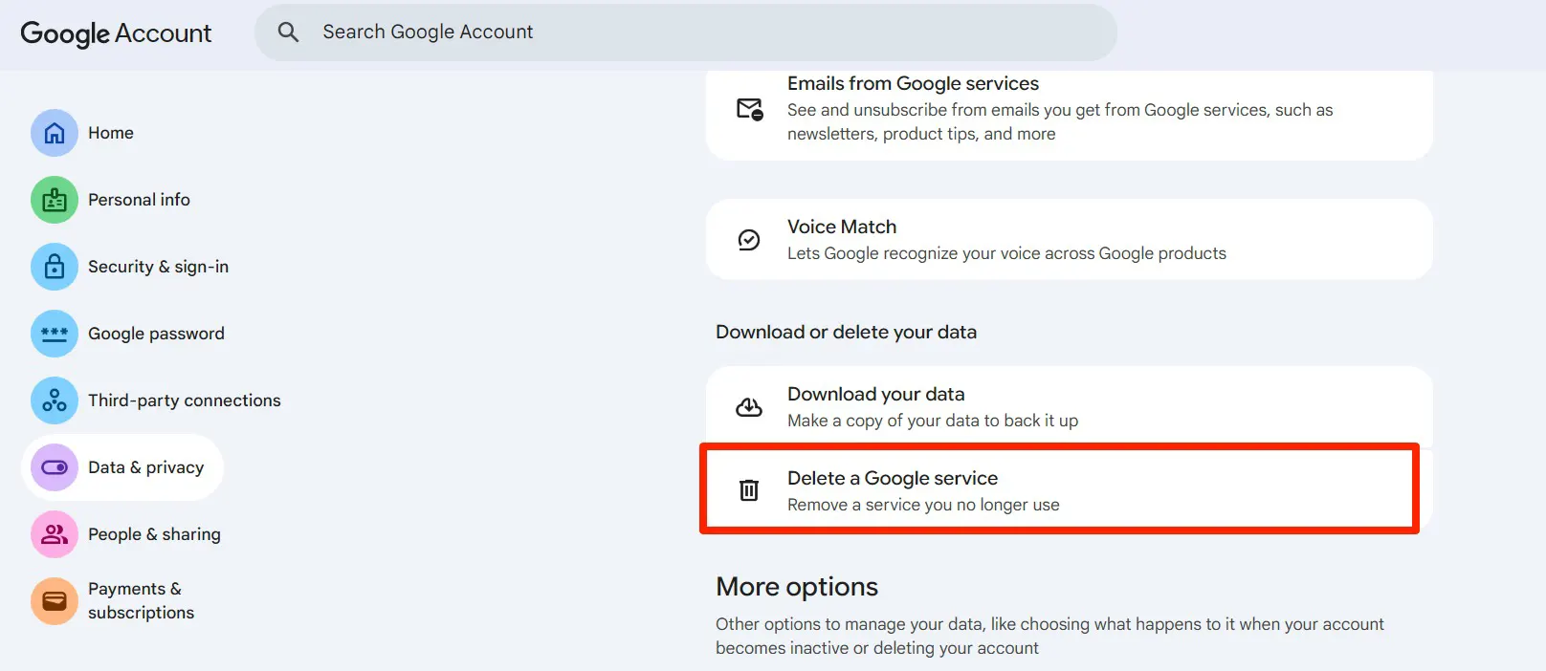Click the Google Account logo
This screenshot has height=671, width=1546.
116,33
